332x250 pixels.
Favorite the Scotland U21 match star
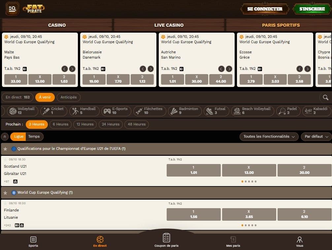pos(5,159)
